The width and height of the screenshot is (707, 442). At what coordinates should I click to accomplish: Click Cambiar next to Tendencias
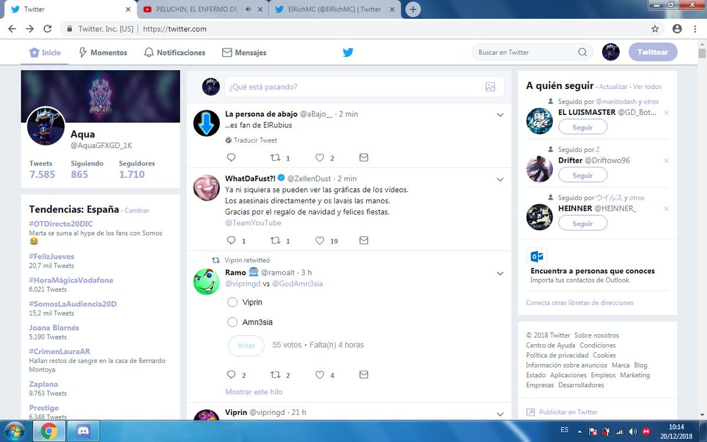click(137, 210)
